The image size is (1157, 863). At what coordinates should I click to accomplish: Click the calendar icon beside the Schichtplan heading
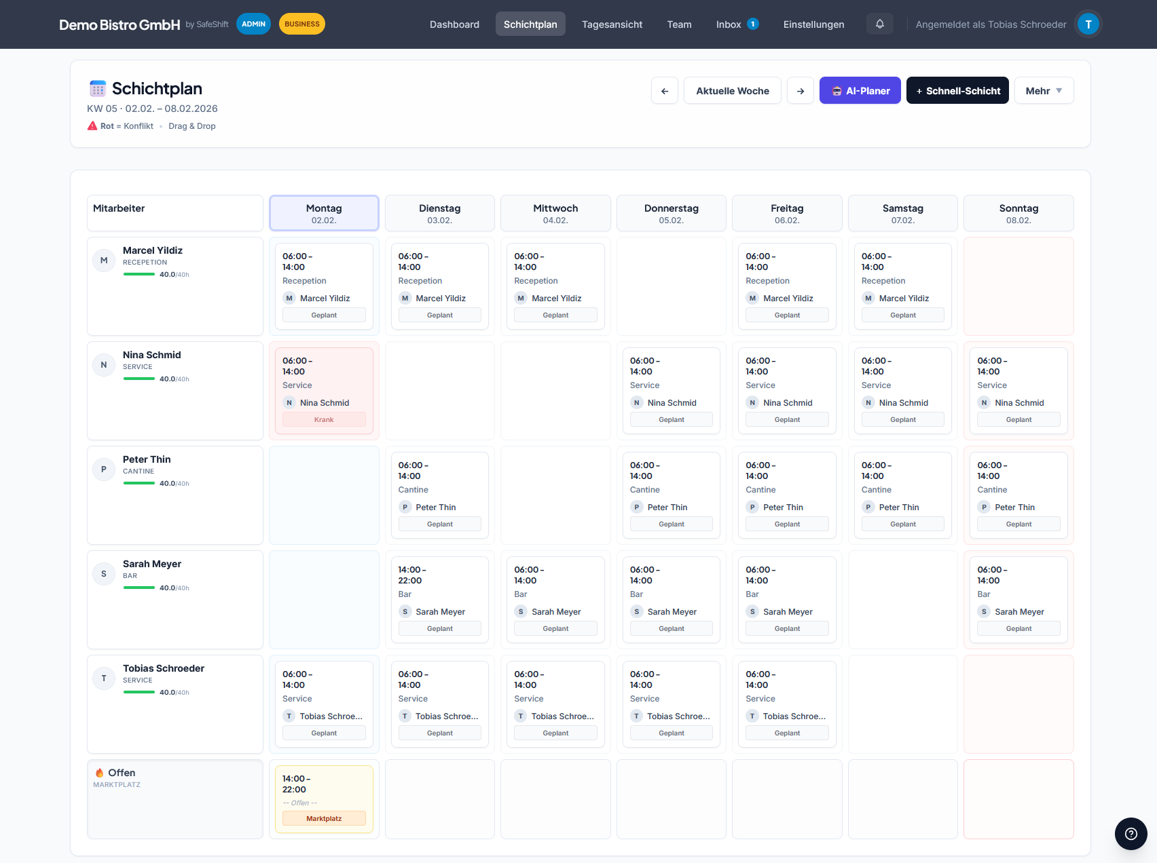coord(96,88)
